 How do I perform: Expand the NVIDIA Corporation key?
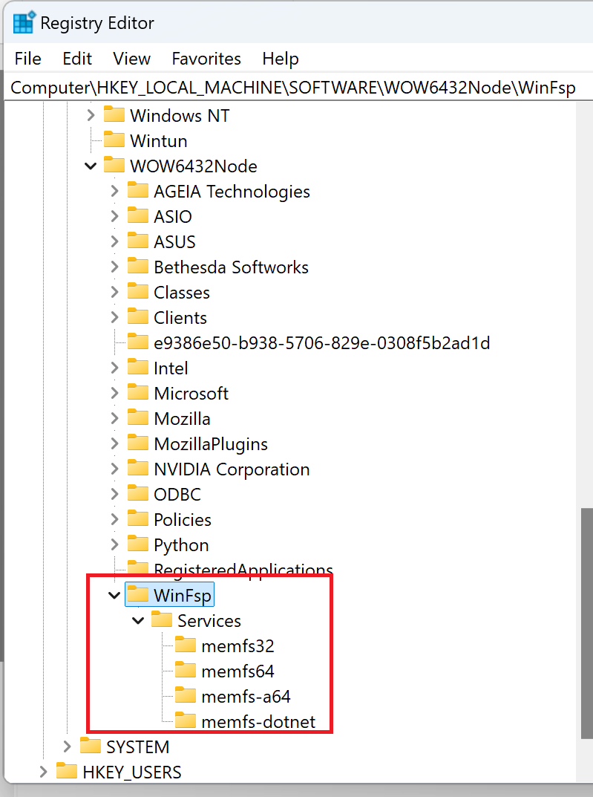[115, 469]
